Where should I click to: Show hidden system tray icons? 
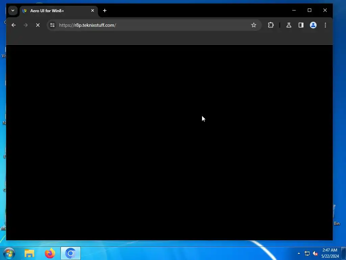click(299, 253)
